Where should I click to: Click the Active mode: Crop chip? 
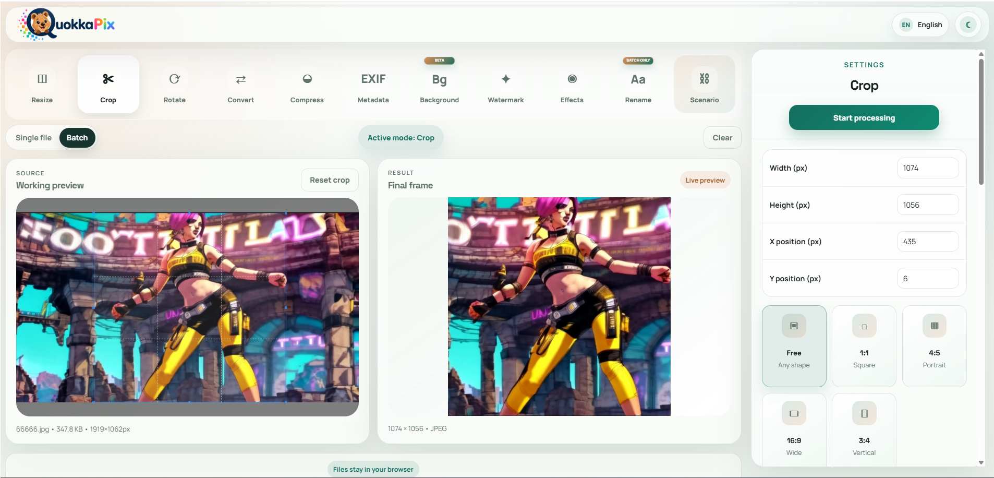401,138
